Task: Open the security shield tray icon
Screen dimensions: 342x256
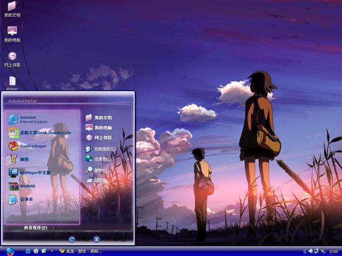Action: (x=323, y=251)
